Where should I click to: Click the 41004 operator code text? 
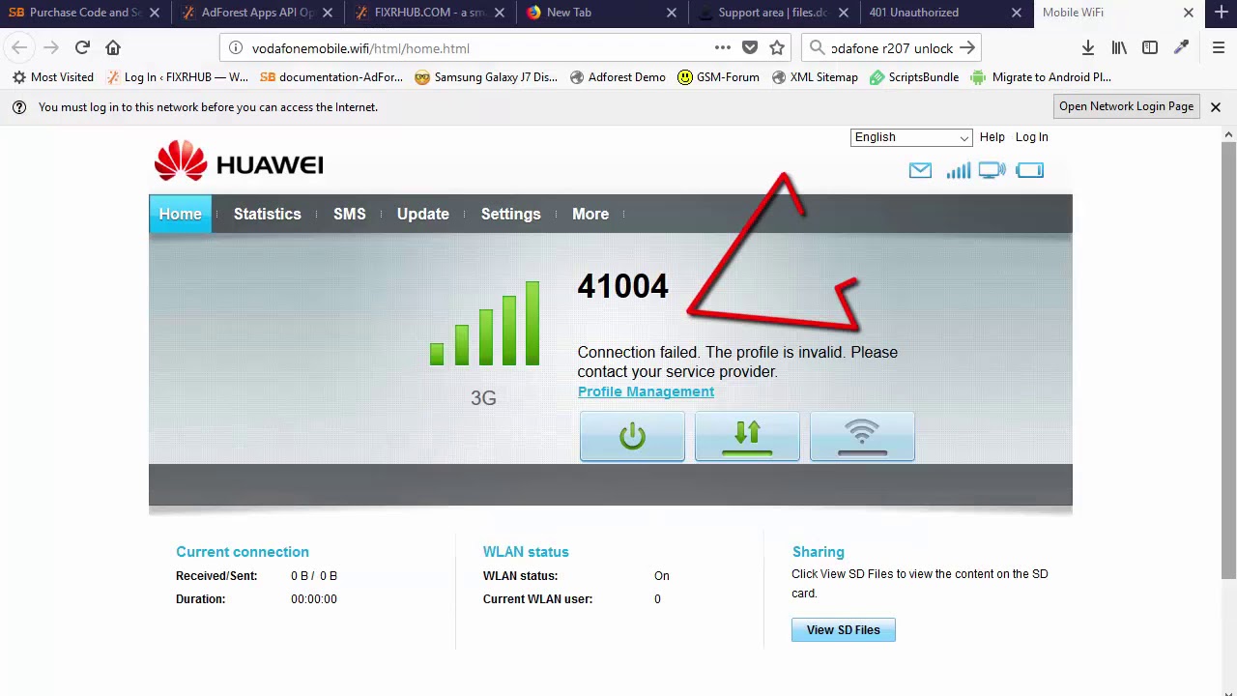click(622, 286)
